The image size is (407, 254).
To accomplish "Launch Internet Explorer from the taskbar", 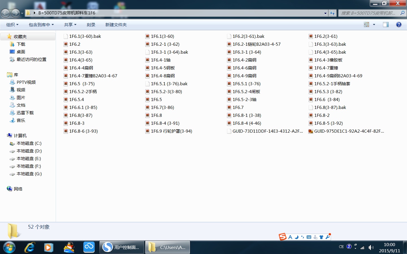I will pos(29,248).
